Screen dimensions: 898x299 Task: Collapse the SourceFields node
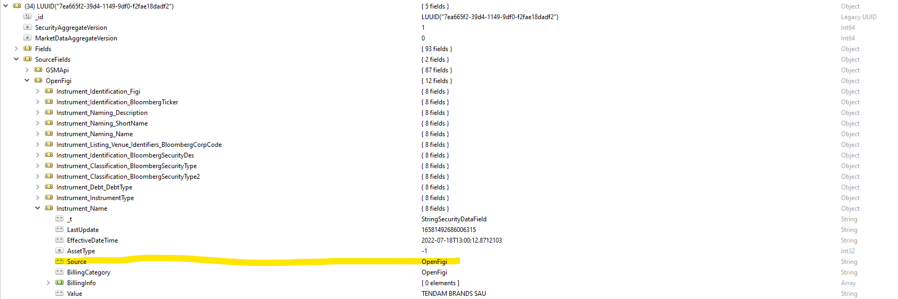pyautogui.click(x=17, y=60)
